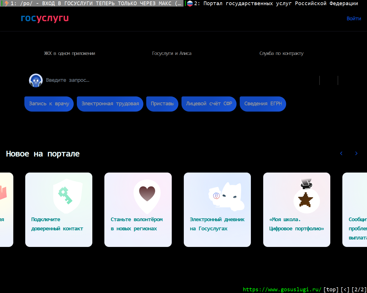Screen dimensions: 367x293
Task: Open the Электронный дневник на Госуслугах card
Action: 217,210
